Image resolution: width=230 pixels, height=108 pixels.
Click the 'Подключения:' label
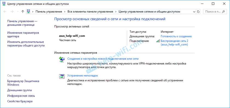pos(139,41)
